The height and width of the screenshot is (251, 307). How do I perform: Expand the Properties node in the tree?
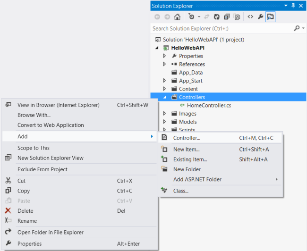(x=164, y=56)
